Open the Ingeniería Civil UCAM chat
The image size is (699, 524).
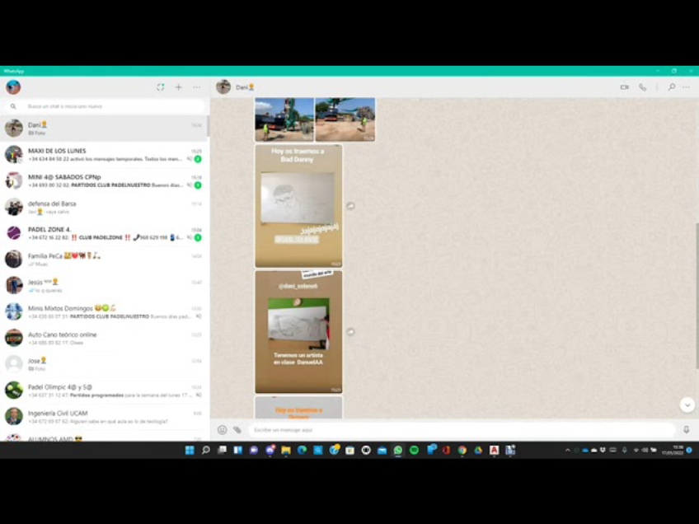104,417
